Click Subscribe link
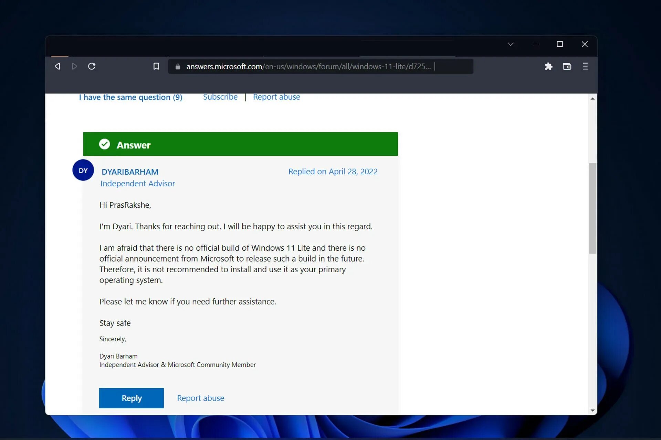Viewport: 661px width, 440px height. 220,97
